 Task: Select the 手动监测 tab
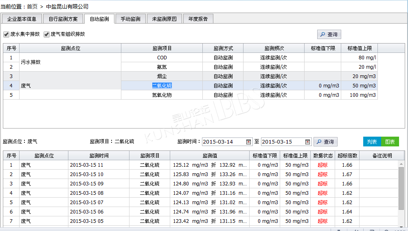pos(130,19)
